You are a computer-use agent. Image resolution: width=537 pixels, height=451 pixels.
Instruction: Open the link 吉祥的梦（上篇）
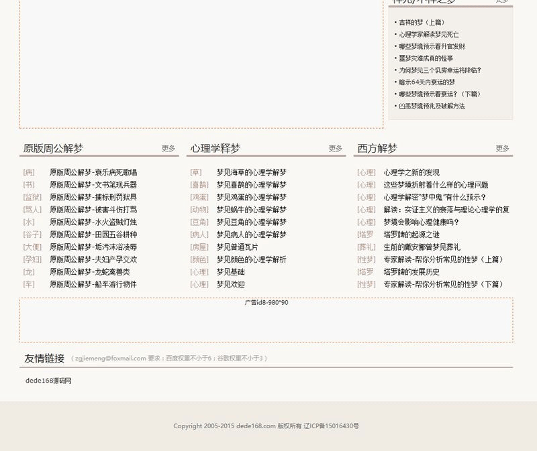pos(422,23)
